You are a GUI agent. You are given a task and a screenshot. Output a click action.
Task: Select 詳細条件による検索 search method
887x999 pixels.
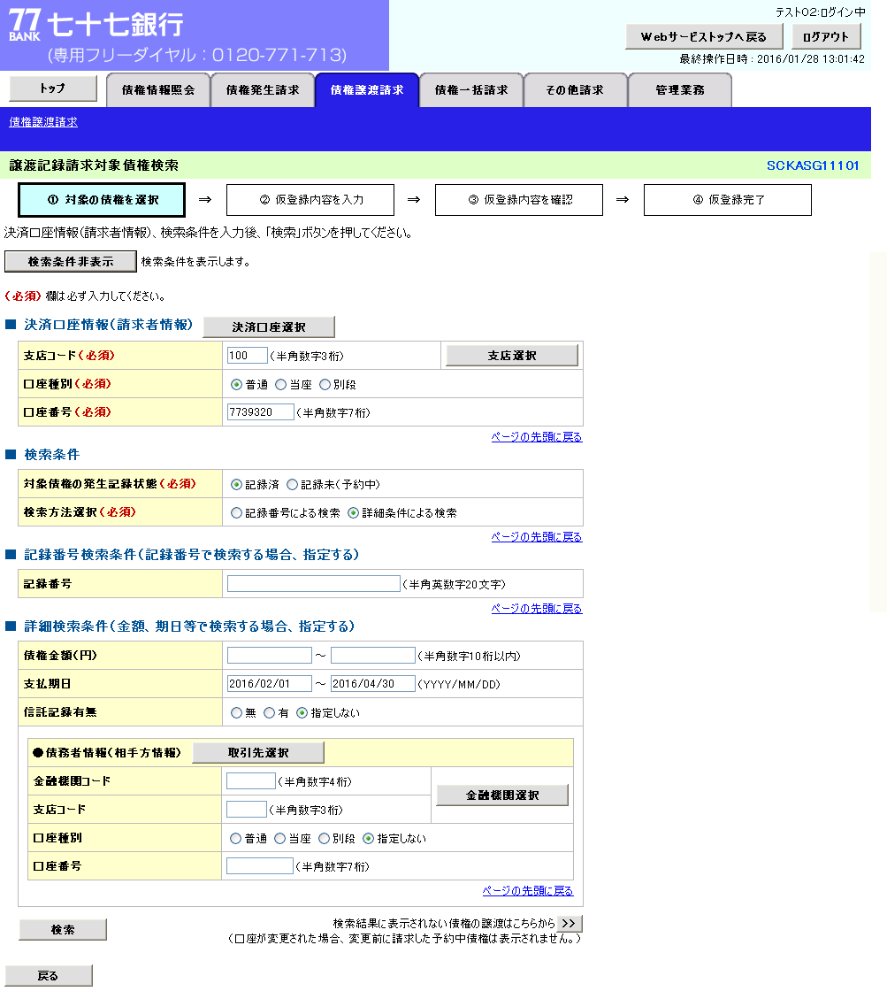[354, 513]
